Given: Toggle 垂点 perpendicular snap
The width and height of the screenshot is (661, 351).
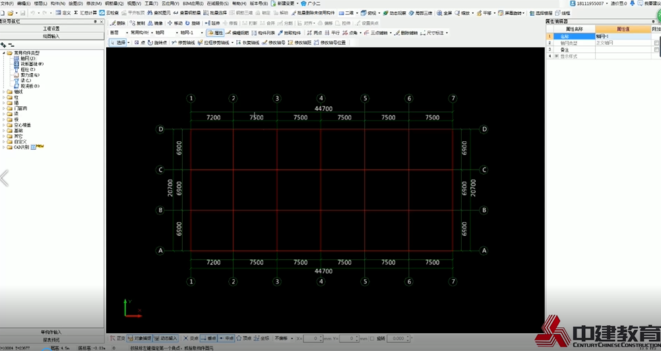Looking at the screenshot, I should (x=208, y=338).
